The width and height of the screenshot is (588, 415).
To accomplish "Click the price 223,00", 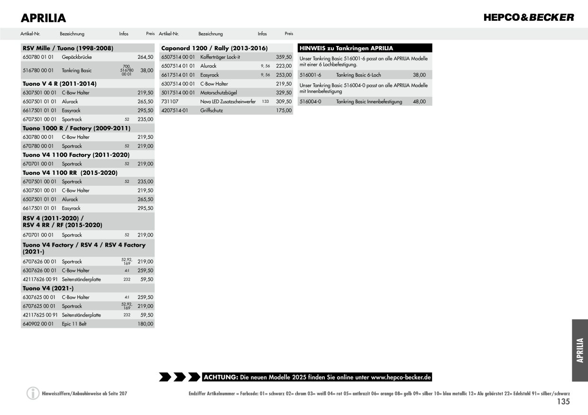I will tap(284, 66).
